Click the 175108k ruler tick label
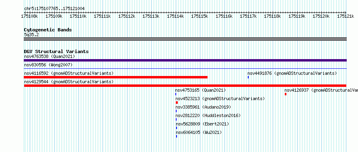The image size is (358, 152). [x=30, y=16]
